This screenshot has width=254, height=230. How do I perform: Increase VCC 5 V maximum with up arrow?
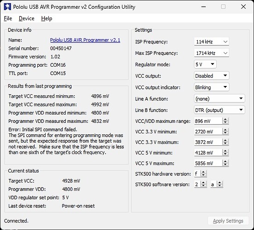tap(225, 161)
